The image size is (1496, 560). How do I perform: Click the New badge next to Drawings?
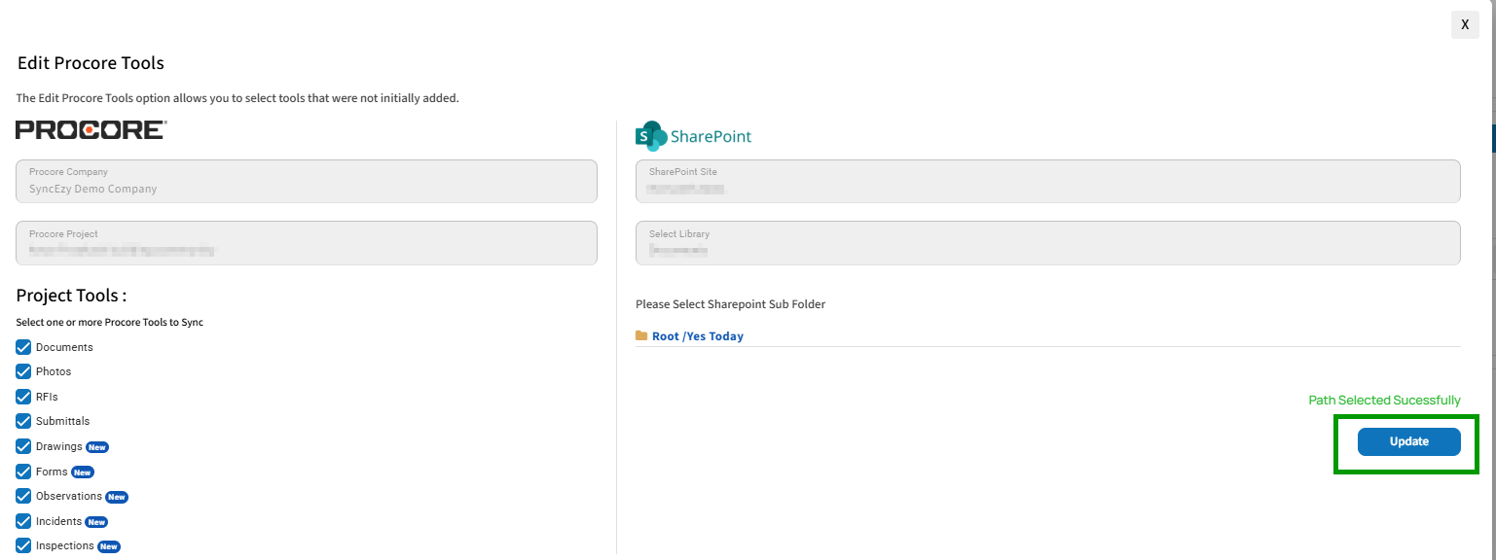(97, 447)
